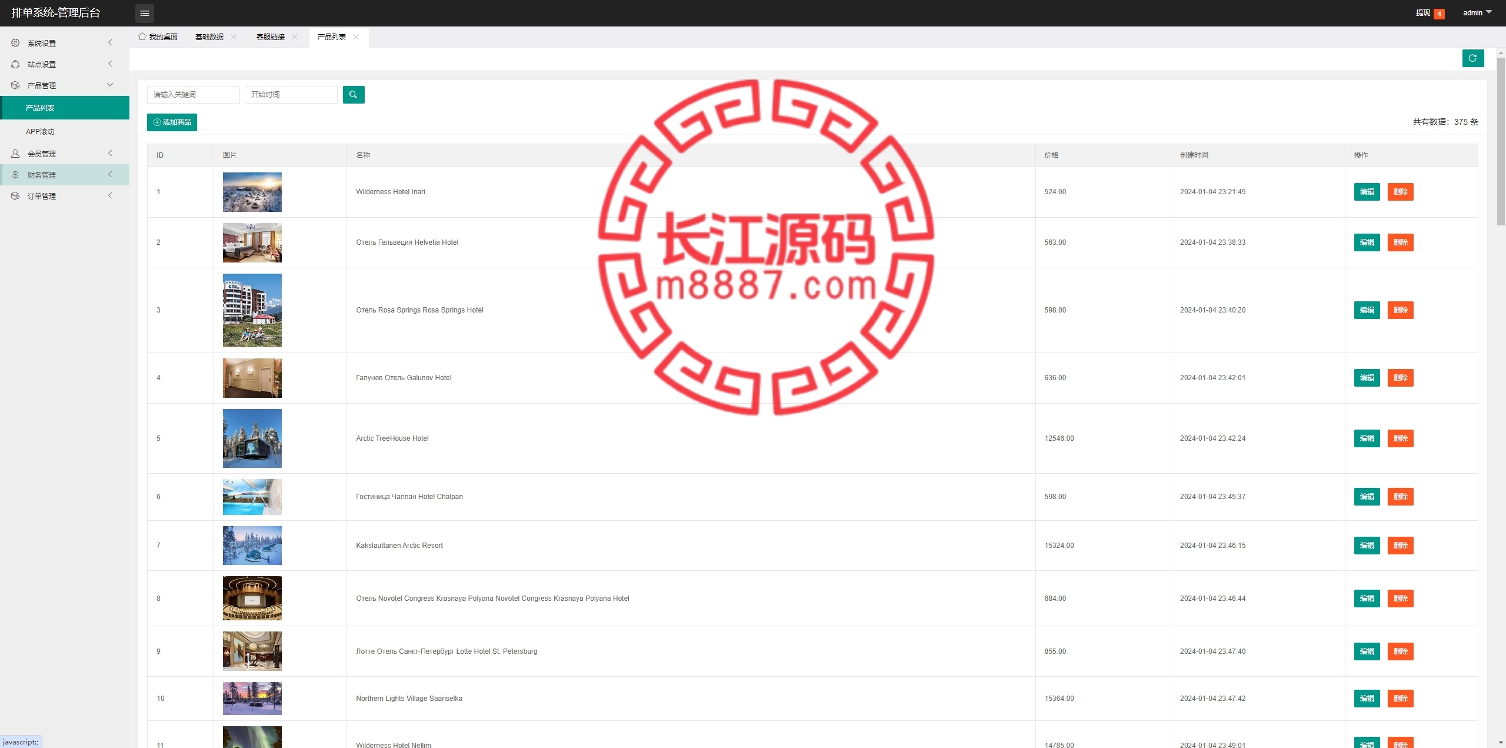Click the scrollbar down arrow
This screenshot has width=1506, height=748.
click(1501, 743)
